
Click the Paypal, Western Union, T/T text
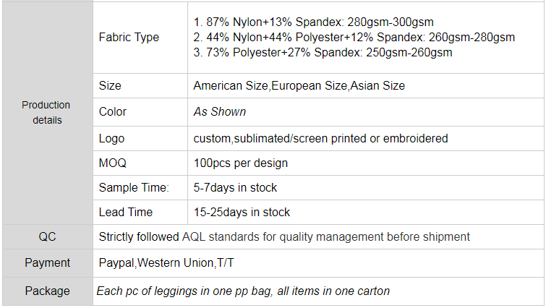166,262
